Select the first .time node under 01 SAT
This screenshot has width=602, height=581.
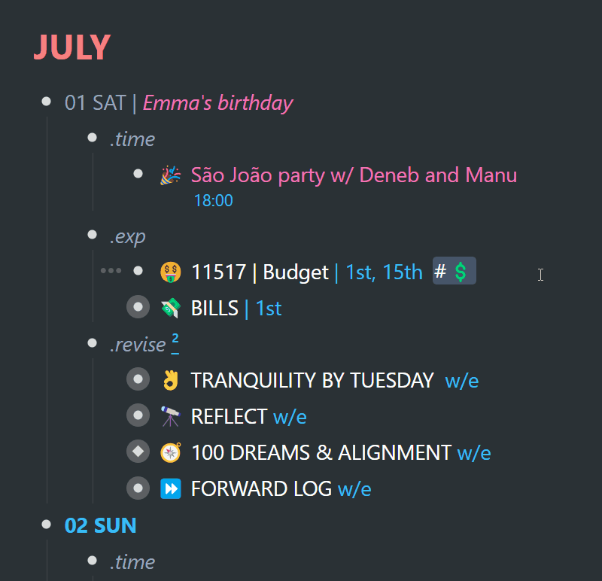[x=132, y=139]
